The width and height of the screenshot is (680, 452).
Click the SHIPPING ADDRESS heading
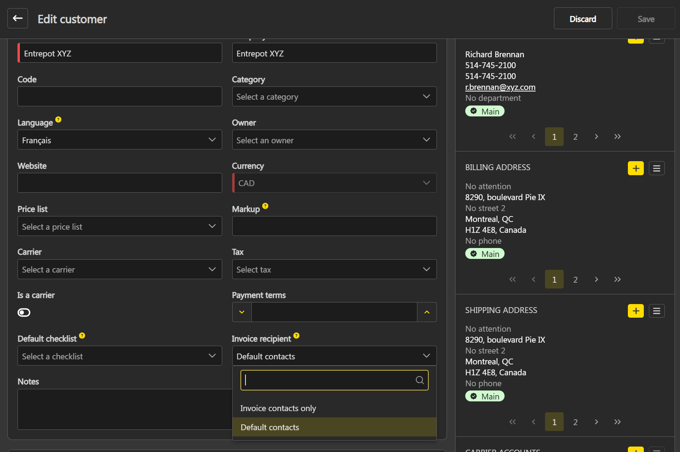[501, 310]
